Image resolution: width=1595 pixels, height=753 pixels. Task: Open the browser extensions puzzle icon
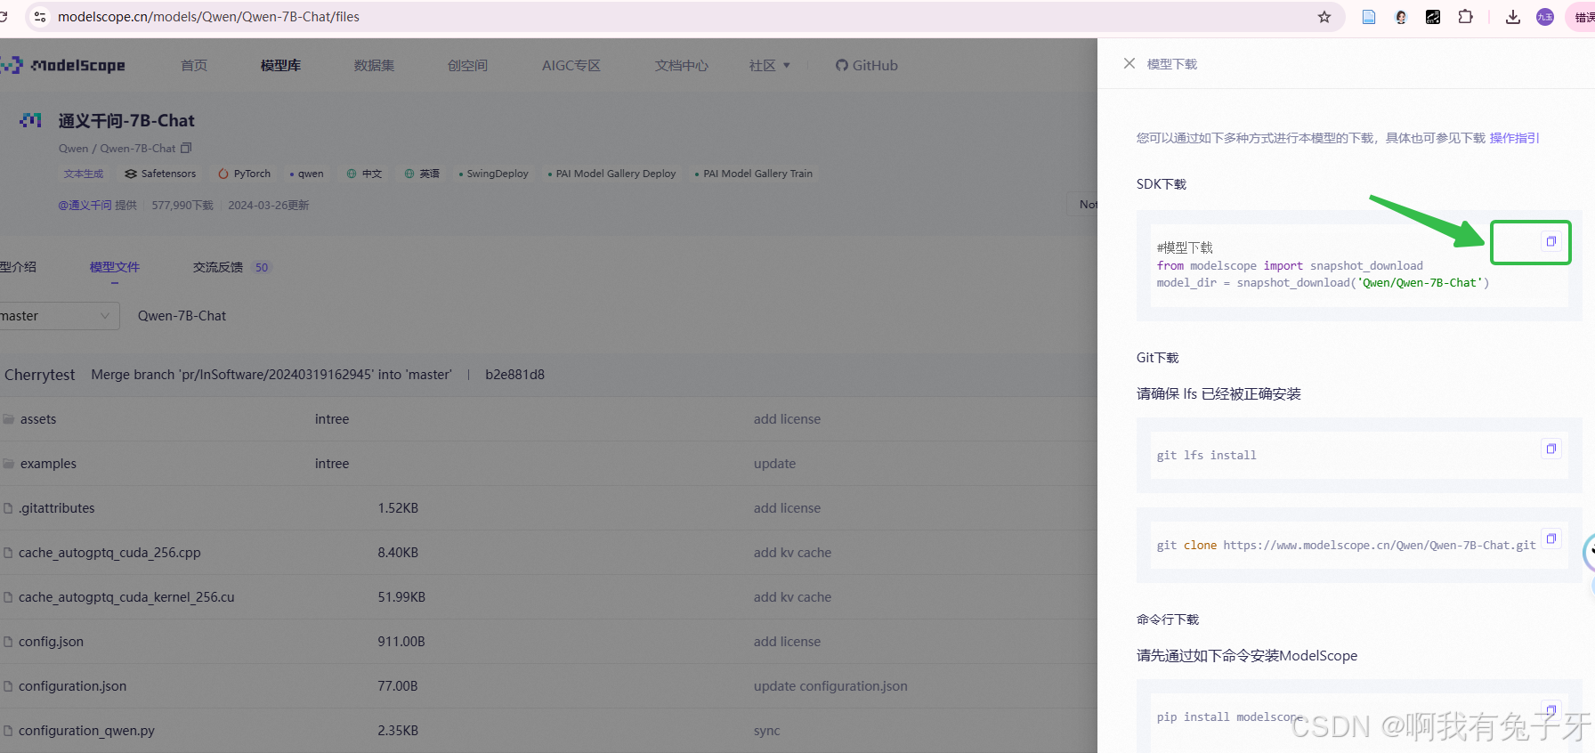click(x=1465, y=17)
